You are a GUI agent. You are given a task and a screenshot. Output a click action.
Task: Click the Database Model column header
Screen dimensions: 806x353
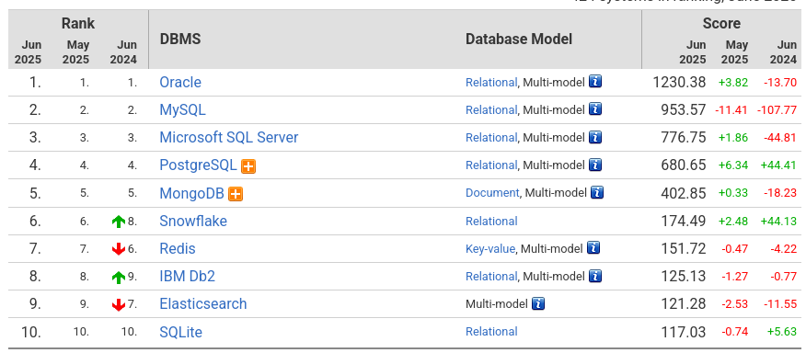click(519, 39)
